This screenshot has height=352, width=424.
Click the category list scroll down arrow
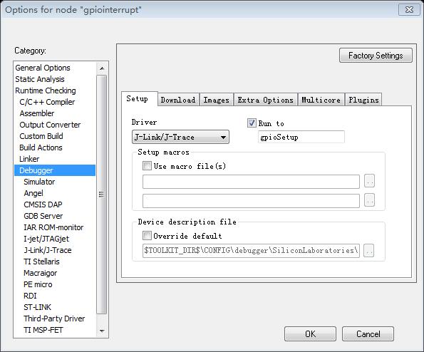coord(102,331)
